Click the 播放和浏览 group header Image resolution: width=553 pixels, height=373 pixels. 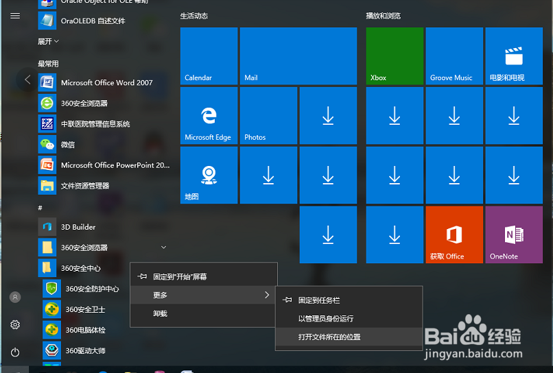click(x=384, y=16)
